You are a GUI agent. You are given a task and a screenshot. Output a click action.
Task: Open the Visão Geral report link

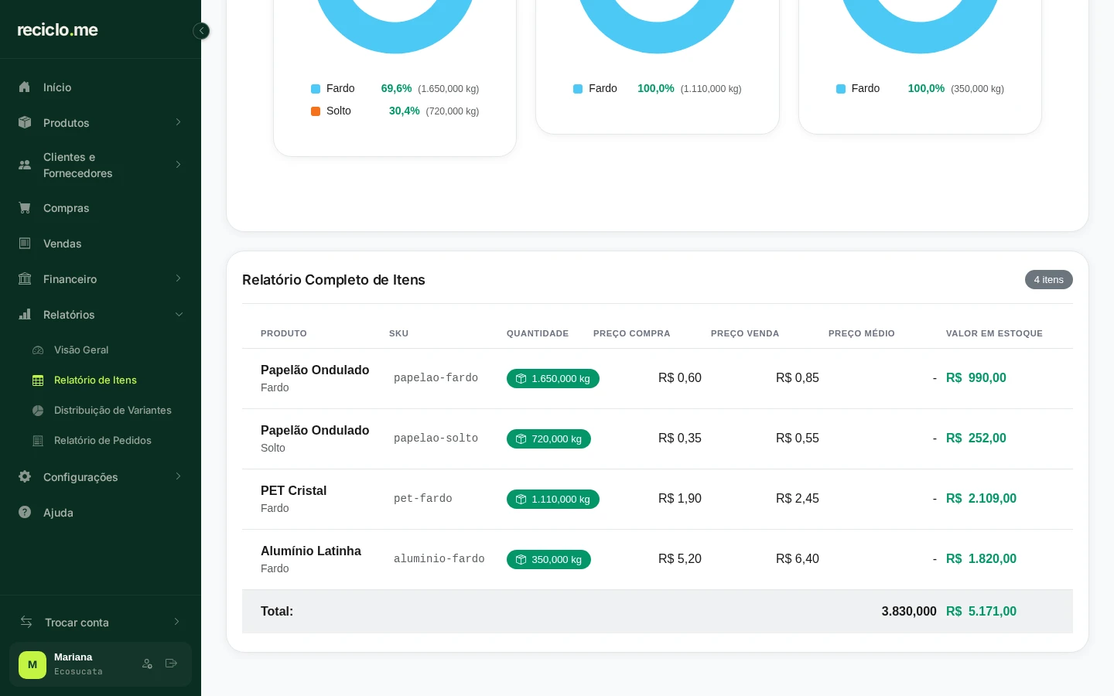coord(81,350)
